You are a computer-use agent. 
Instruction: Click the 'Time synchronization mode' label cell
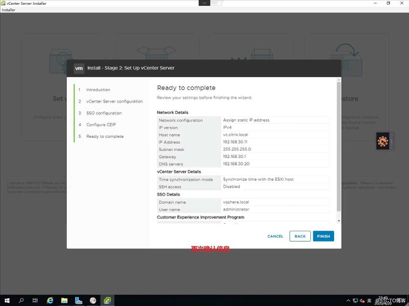[189, 179]
